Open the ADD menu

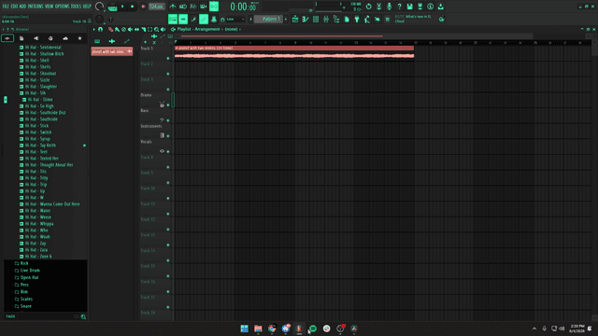point(22,7)
